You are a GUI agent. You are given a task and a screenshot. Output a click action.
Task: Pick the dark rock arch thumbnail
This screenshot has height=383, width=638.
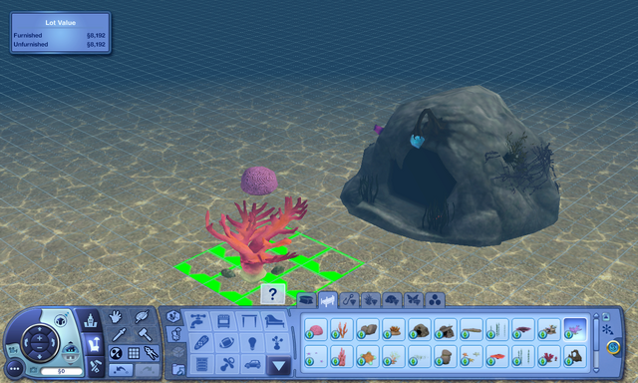[575, 357]
